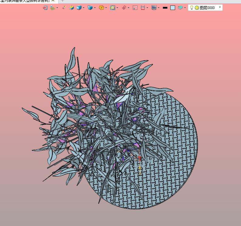Open the framed shape filter dropdown arrow

pyautogui.click(x=117, y=8)
